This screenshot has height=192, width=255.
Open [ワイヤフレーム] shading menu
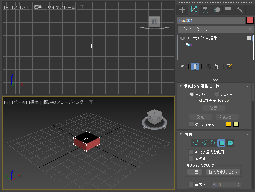pos(61,7)
